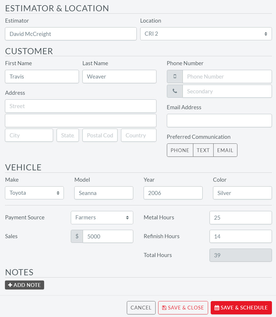Click the mobile phone icon beside Phone Number
This screenshot has height=317, width=276.
(x=175, y=76)
